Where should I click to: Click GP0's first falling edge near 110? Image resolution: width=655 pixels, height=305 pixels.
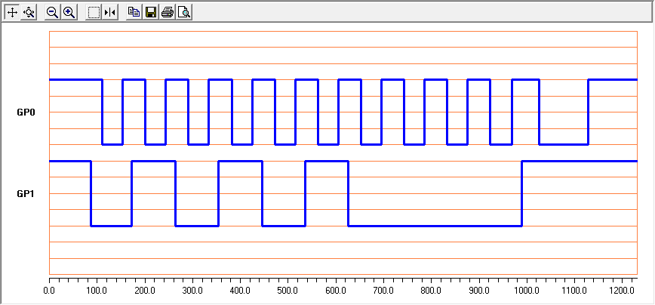103,112
